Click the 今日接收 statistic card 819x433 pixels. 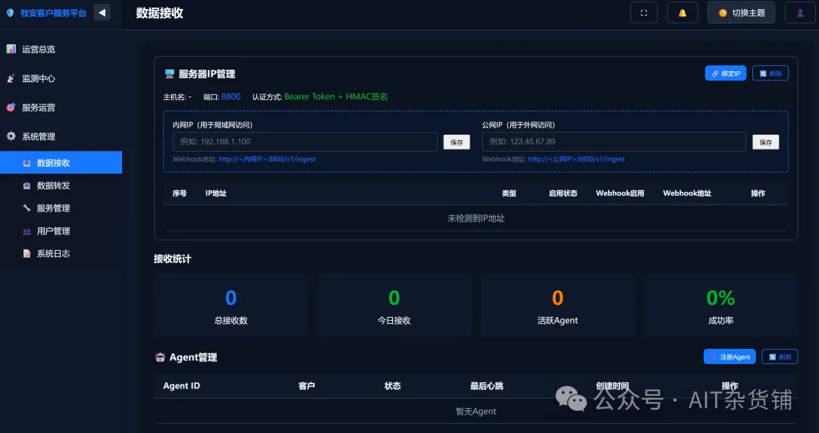394,305
